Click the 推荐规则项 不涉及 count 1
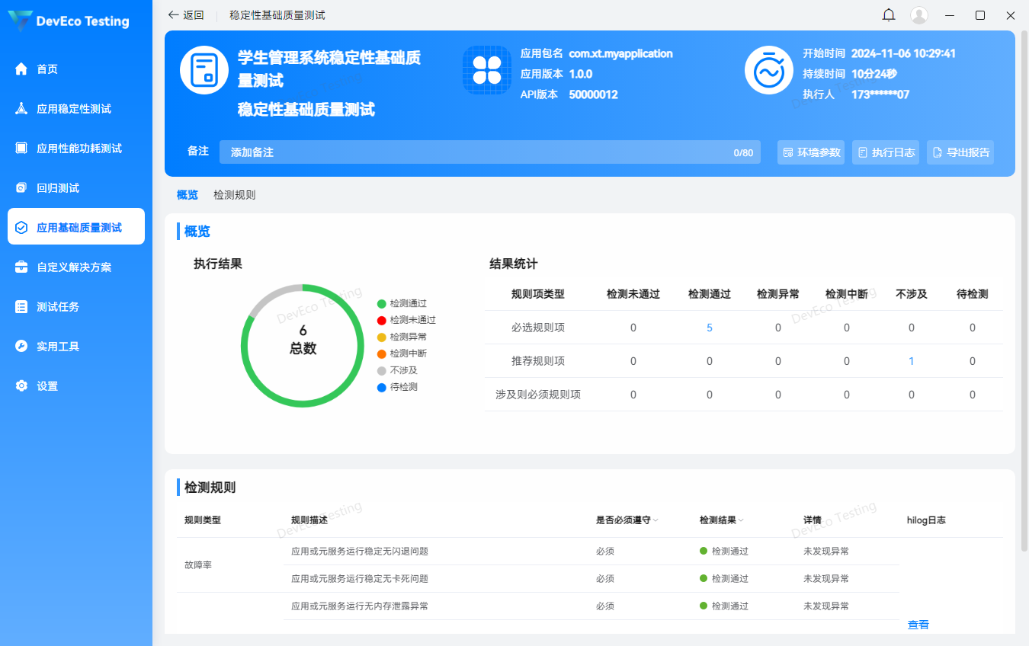 912,361
